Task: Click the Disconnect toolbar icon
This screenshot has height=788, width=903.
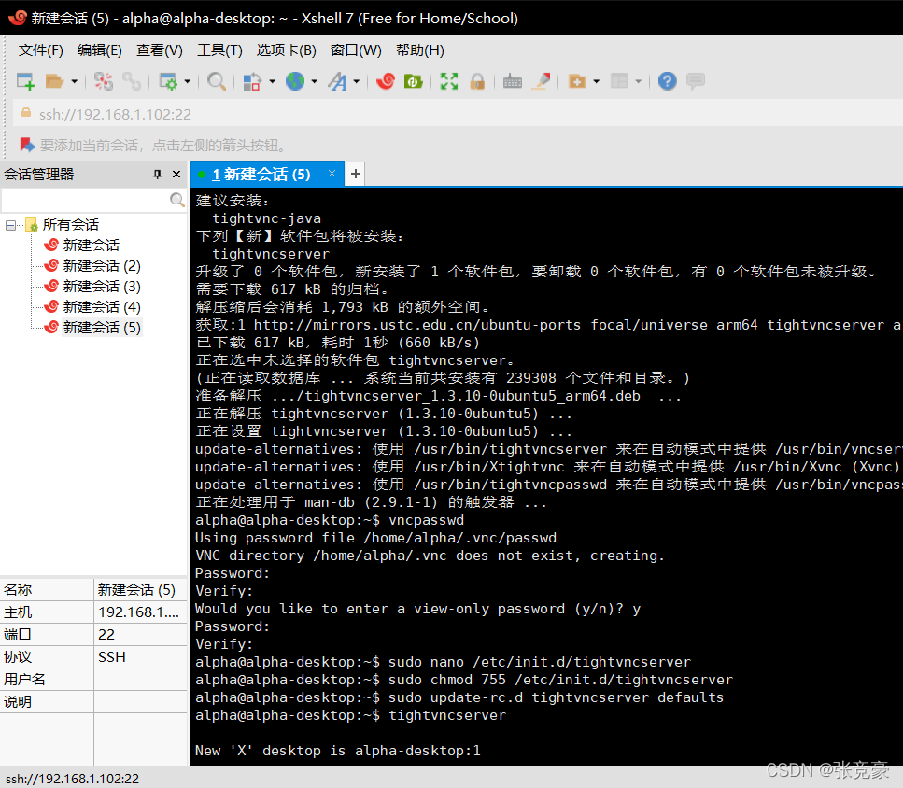Action: click(104, 81)
